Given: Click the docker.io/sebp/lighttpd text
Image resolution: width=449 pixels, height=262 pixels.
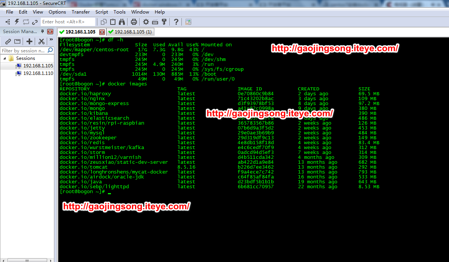Looking at the screenshot, I should pos(94,187).
